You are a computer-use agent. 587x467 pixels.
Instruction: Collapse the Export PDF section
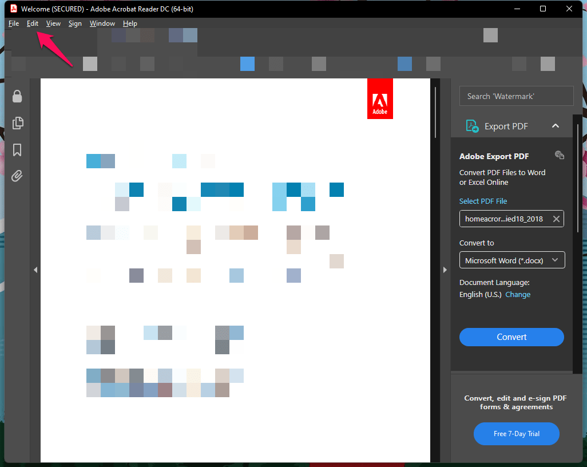click(x=556, y=125)
